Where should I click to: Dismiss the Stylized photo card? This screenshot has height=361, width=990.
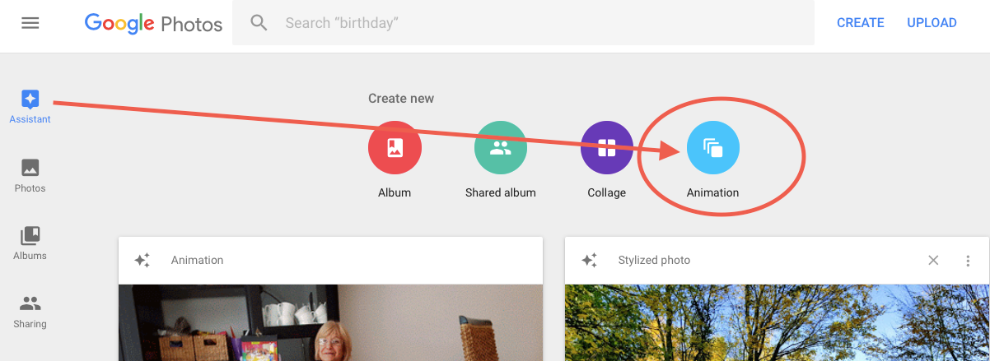933,261
